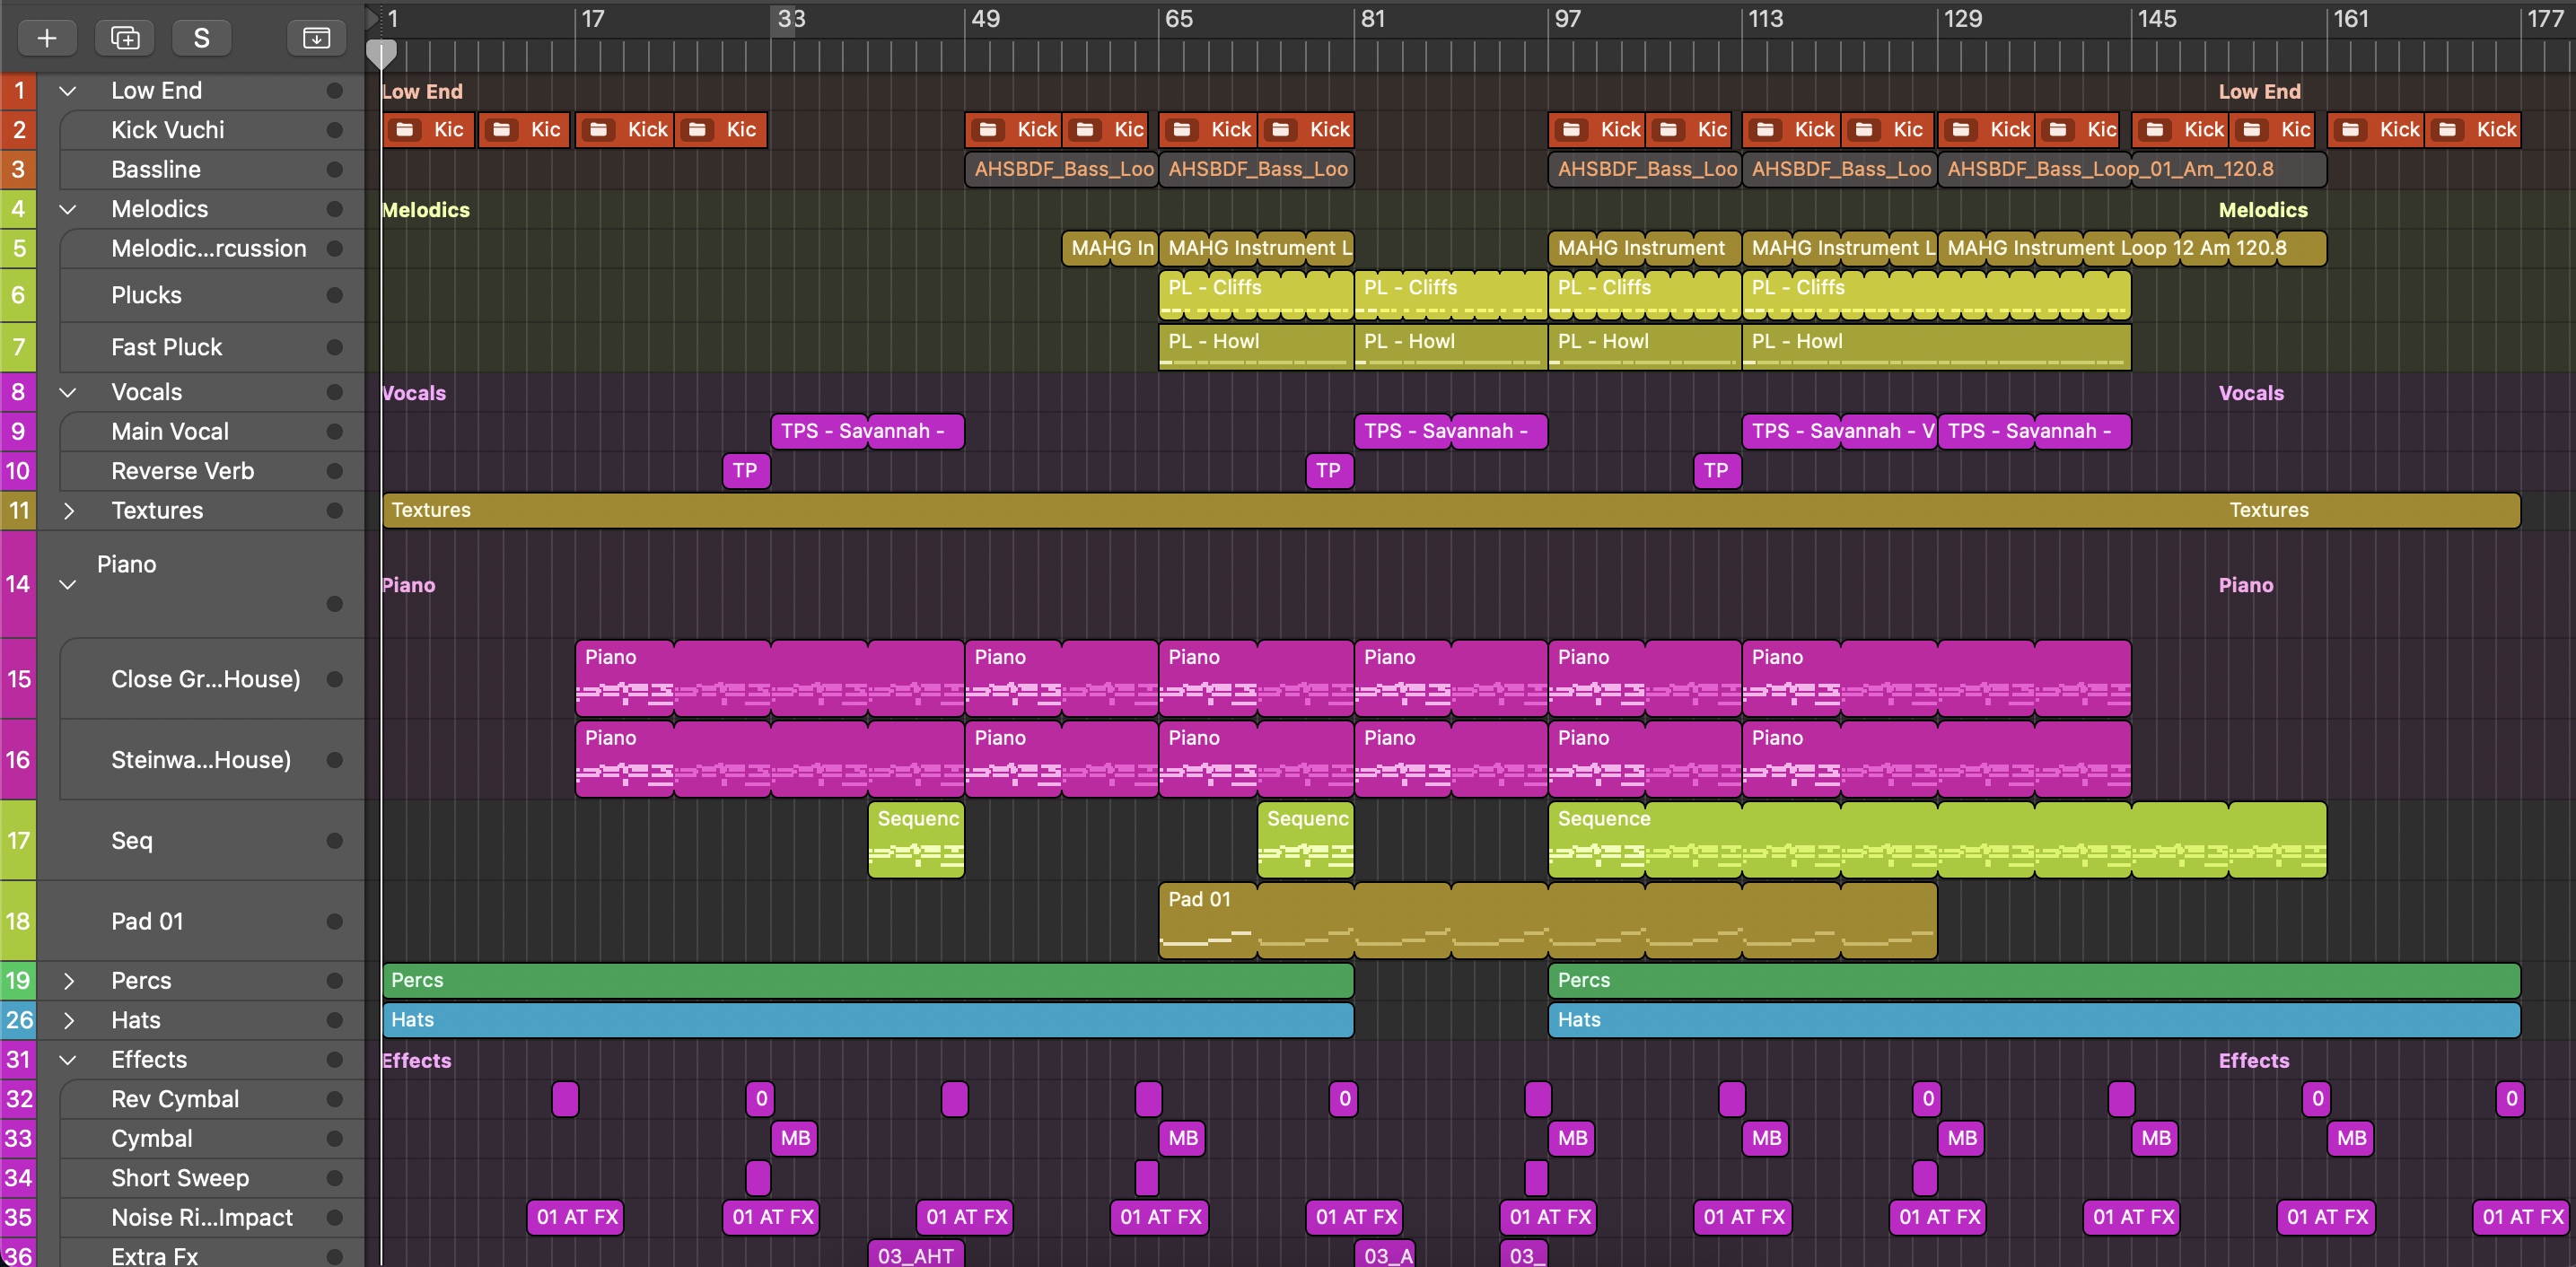Toggle the Reverse Verb track dot

click(335, 471)
